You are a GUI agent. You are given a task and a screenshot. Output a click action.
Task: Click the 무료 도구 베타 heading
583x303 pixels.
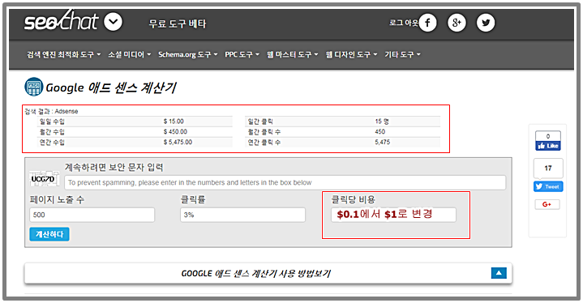coord(177,23)
